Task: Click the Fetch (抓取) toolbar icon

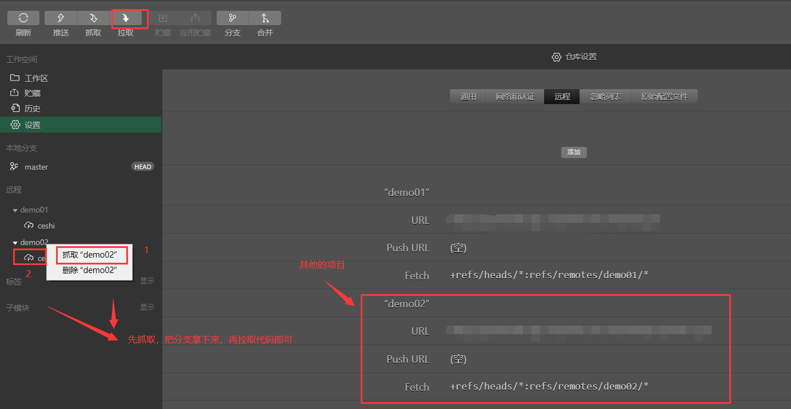Action: tap(93, 18)
